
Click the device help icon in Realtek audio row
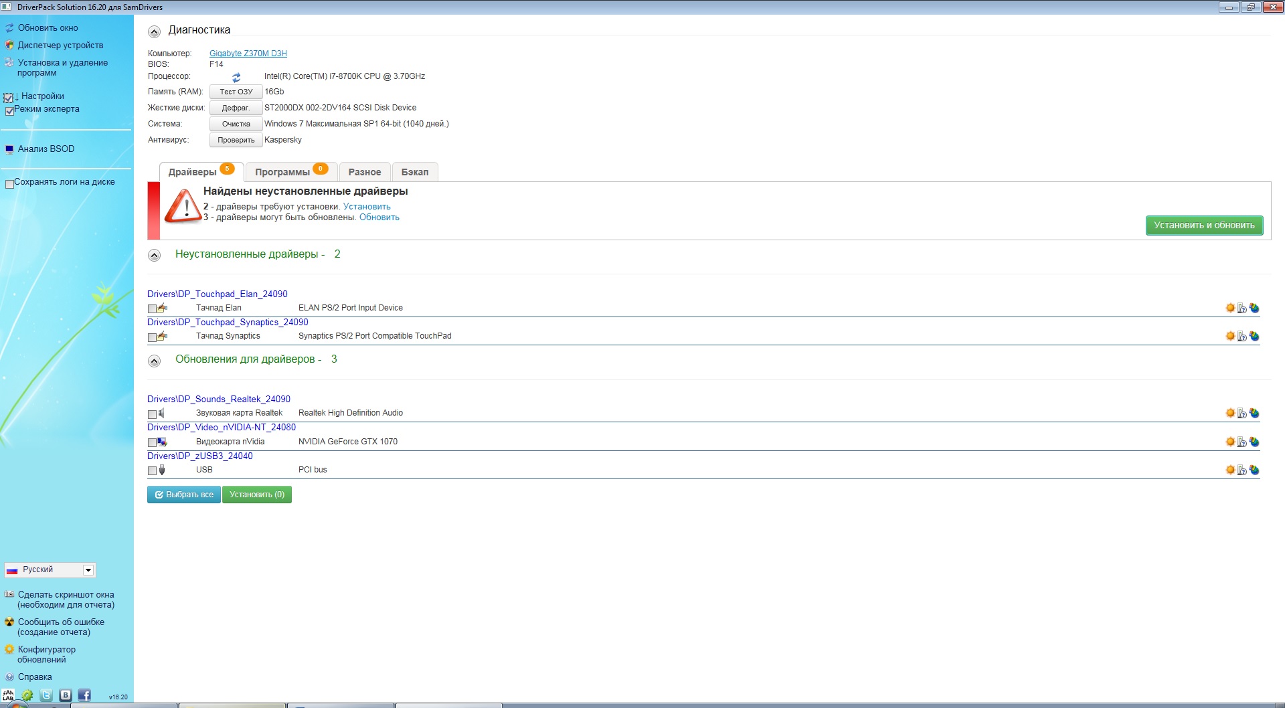coord(1242,413)
